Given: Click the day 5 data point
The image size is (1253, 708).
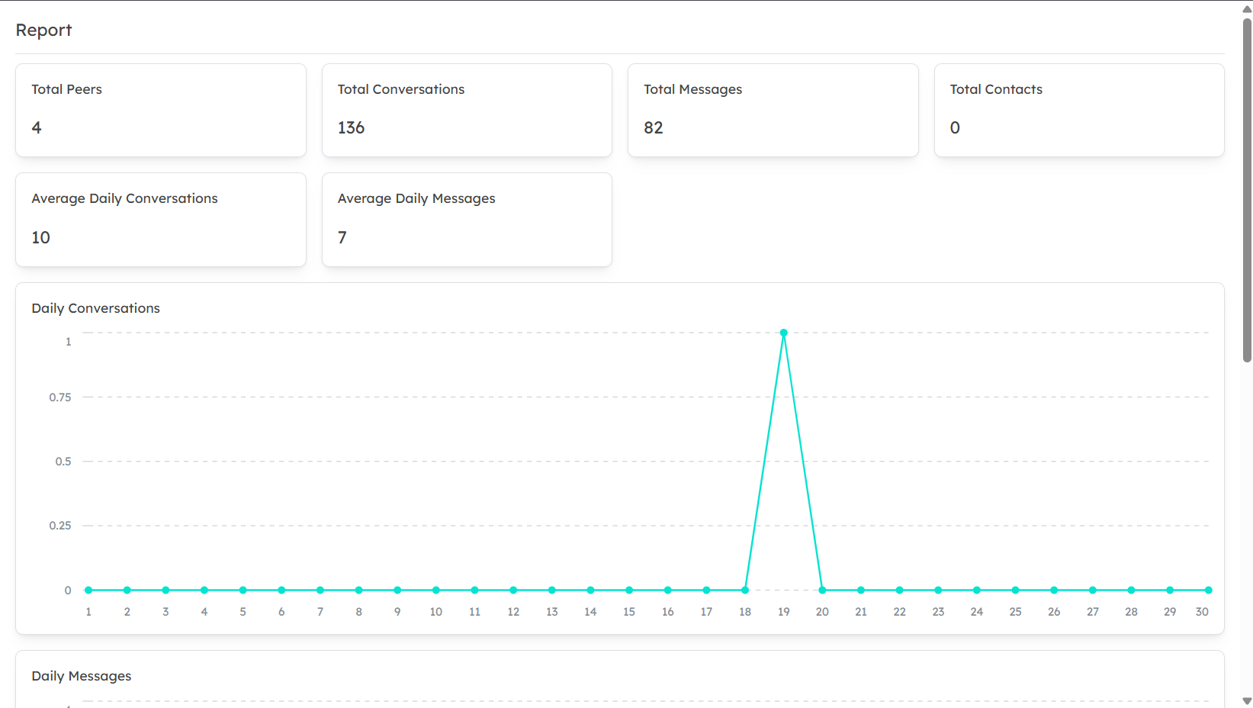Looking at the screenshot, I should [x=243, y=590].
